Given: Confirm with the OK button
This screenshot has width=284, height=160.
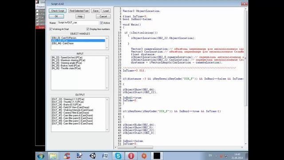Looking at the screenshot, I should [x=56, y=16].
